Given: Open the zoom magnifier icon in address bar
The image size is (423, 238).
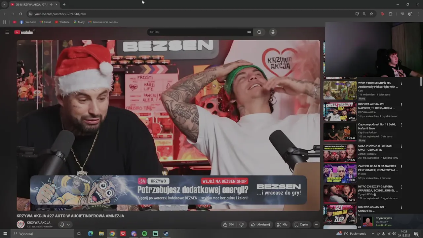Looking at the screenshot, I should (364, 14).
